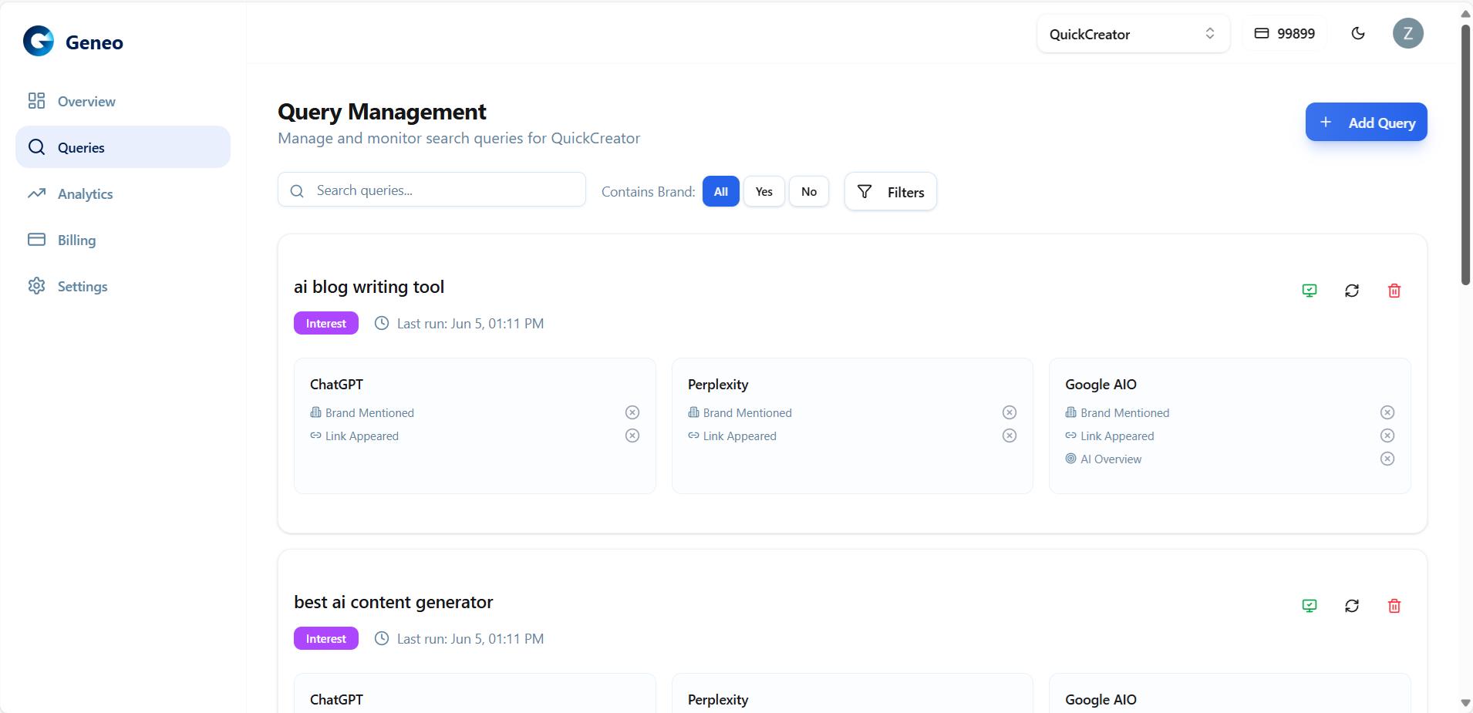Click the credits balance card icon
This screenshot has width=1473, height=713.
point(1262,33)
